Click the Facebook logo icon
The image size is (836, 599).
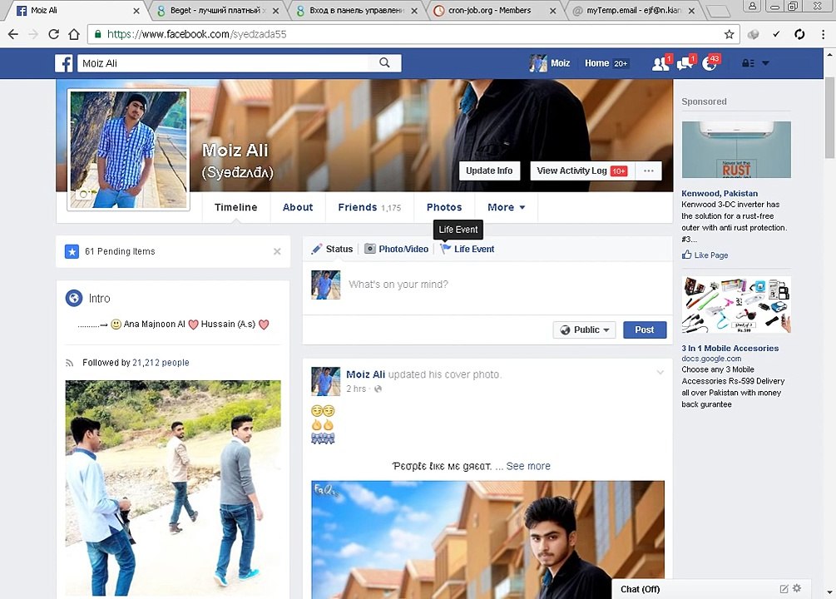pos(64,63)
